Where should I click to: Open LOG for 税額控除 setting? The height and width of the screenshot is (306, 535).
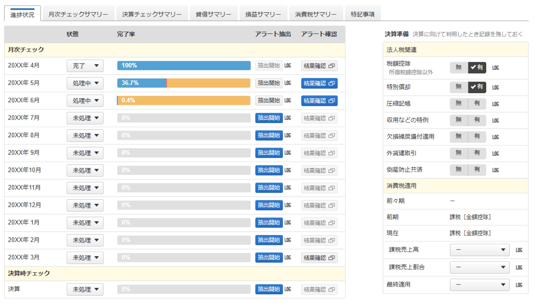click(495, 68)
